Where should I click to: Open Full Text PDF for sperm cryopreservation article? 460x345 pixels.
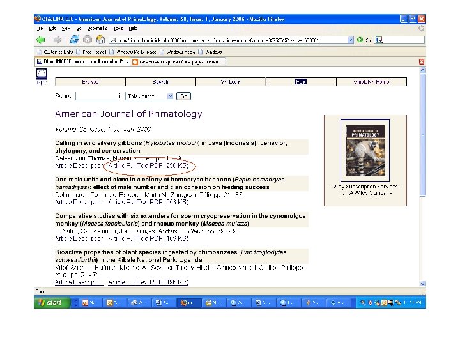pos(148,238)
